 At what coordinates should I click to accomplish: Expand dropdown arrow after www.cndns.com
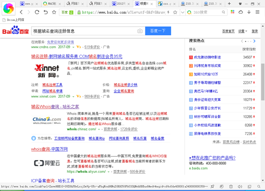73,47
